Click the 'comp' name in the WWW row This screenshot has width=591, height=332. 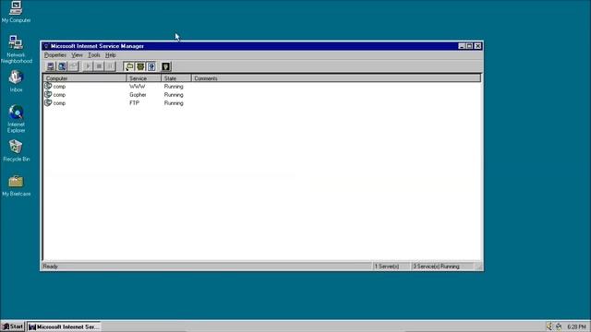tap(59, 87)
